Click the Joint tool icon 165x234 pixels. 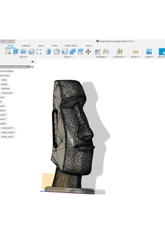(105, 51)
